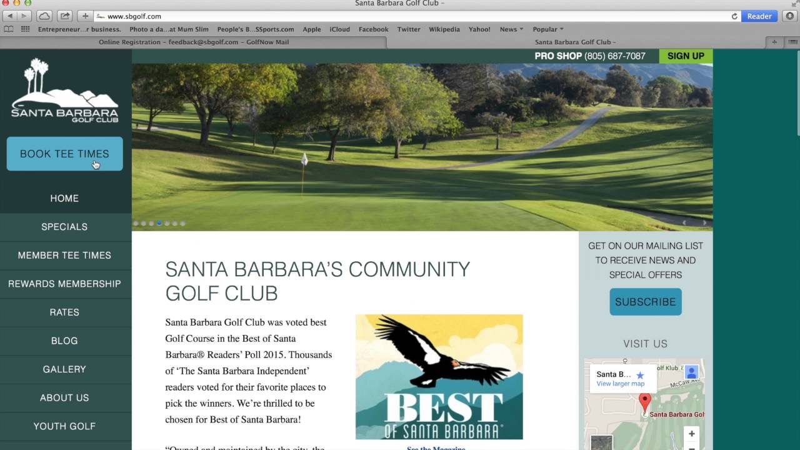Open the iCloud bookmark

pyautogui.click(x=340, y=29)
